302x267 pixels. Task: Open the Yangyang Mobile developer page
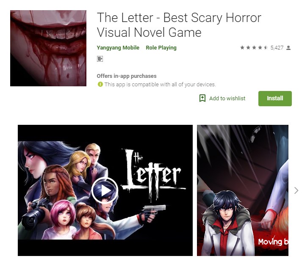tap(118, 48)
